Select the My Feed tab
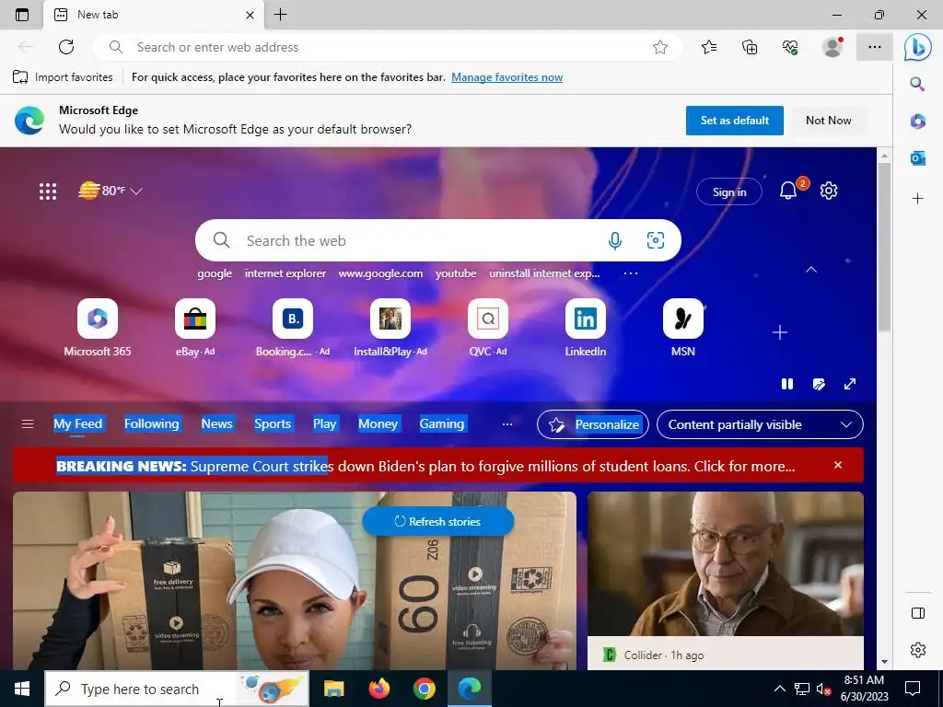Viewport: 943px width, 707px height. 77,423
